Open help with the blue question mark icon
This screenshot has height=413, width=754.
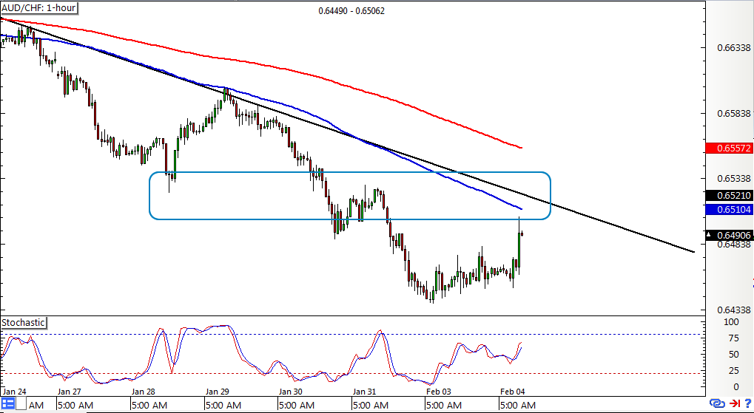749,403
